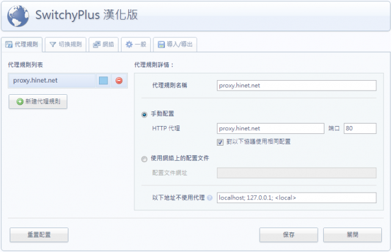Open the 代理規則 tab

[22, 45]
